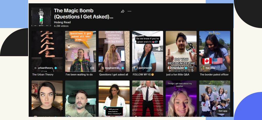Image resolution: width=262 pixels, height=120 pixels.
Task: Open the bearded man in car video
Action: pos(81,99)
